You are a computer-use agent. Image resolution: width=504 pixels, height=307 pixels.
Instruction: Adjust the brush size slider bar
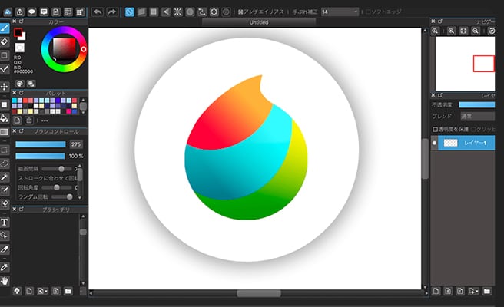click(41, 144)
